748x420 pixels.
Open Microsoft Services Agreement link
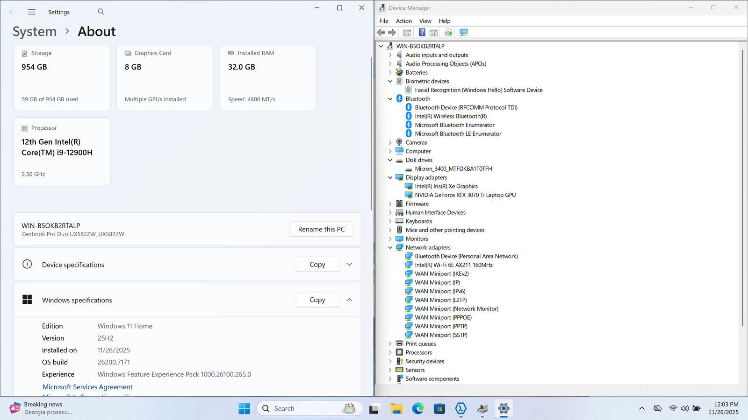pos(87,387)
